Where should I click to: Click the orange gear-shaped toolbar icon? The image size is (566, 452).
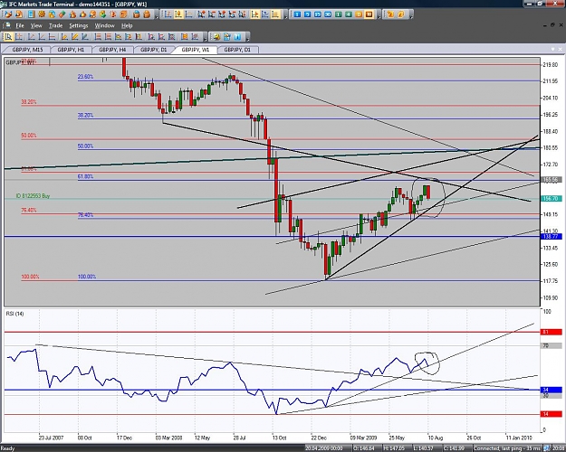42,14
